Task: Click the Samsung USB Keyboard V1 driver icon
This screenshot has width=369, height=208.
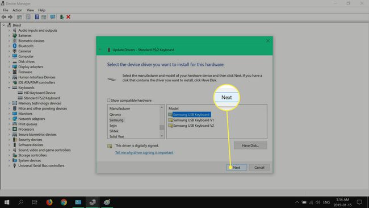Action: pyautogui.click(x=170, y=120)
